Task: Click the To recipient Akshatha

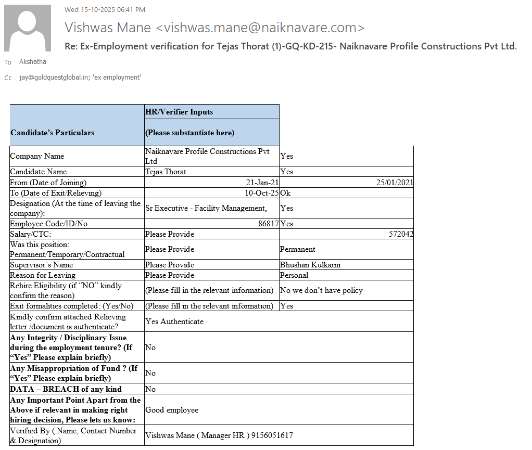Action: (x=33, y=62)
